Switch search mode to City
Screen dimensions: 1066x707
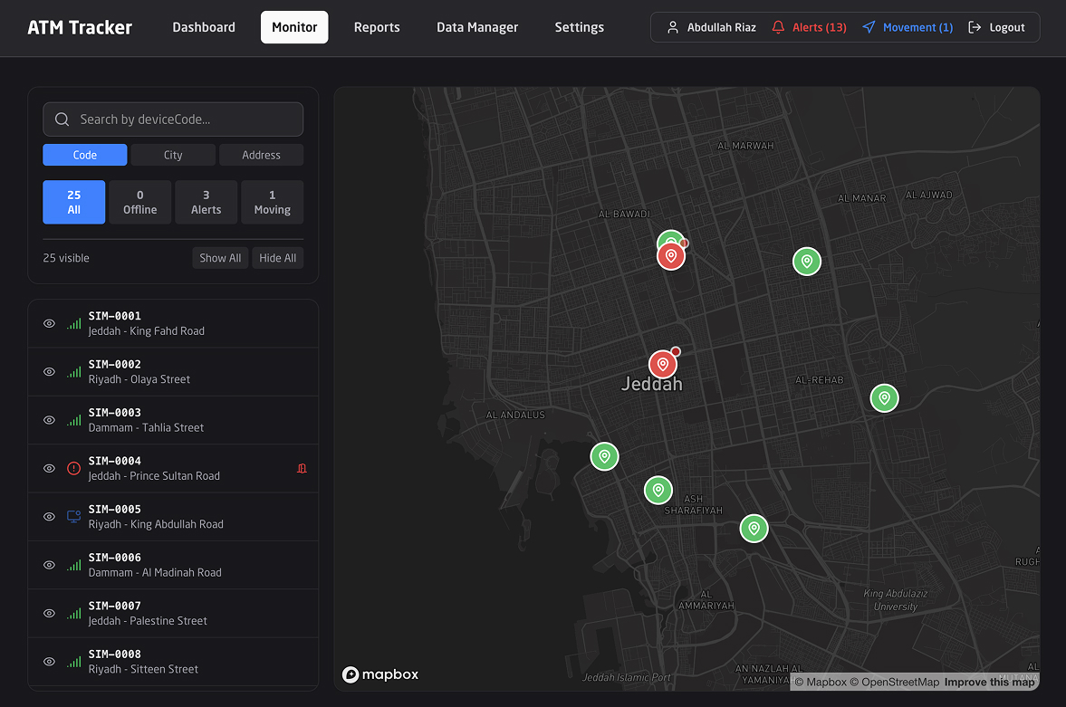[x=173, y=155]
